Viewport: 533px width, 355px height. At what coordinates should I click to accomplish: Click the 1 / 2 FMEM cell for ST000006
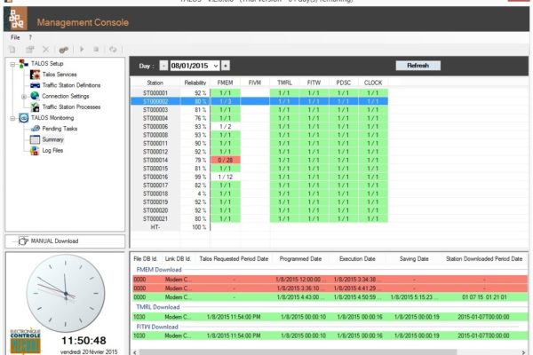(225, 127)
